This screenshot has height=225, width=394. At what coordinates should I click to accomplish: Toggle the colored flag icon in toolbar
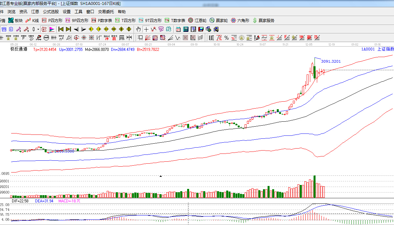tap(52, 29)
